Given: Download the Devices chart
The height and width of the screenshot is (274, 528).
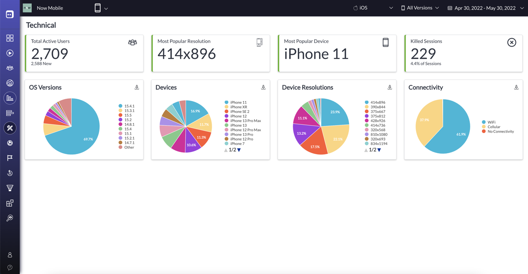Looking at the screenshot, I should (263, 87).
